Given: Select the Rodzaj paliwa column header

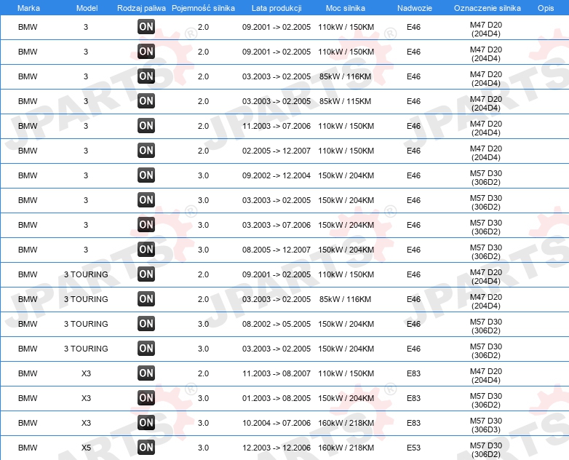Looking at the screenshot, I should (141, 8).
